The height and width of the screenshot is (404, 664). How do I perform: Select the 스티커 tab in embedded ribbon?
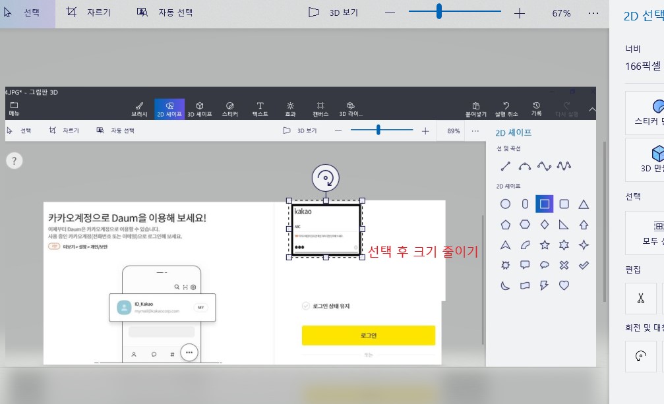tap(230, 109)
